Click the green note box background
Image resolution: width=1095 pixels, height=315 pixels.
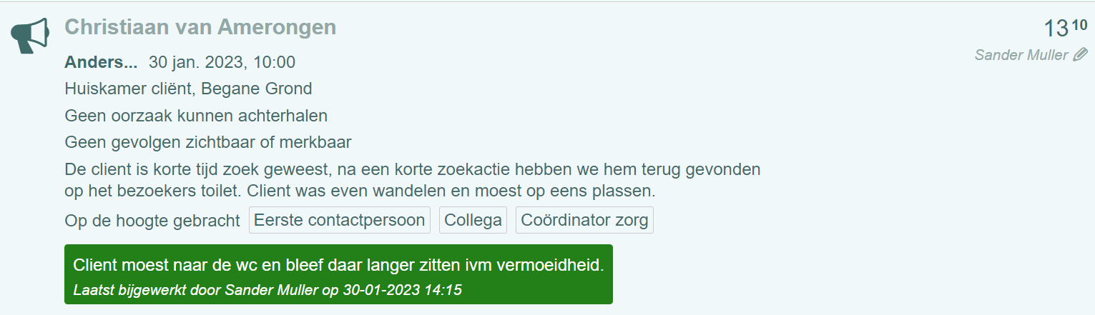click(338, 275)
